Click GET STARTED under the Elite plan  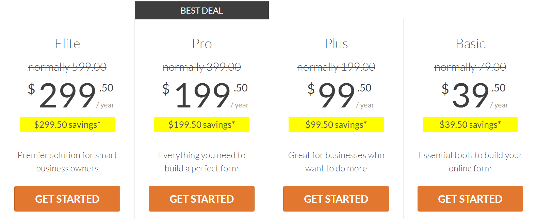coord(67,199)
